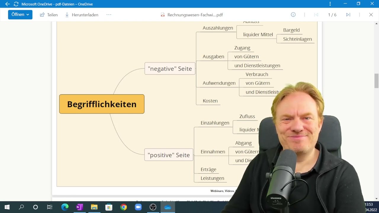This screenshot has width=379, height=213.
Task: Click the "positive" Seite node
Action: [x=169, y=155]
